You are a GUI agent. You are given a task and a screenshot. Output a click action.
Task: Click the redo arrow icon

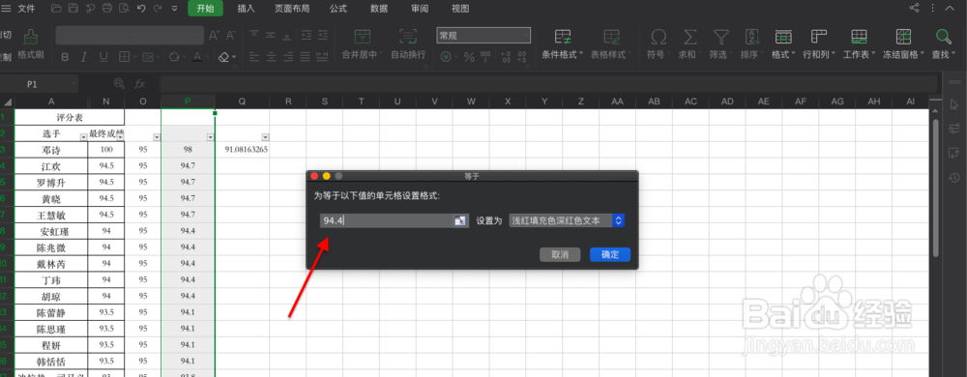(x=158, y=9)
